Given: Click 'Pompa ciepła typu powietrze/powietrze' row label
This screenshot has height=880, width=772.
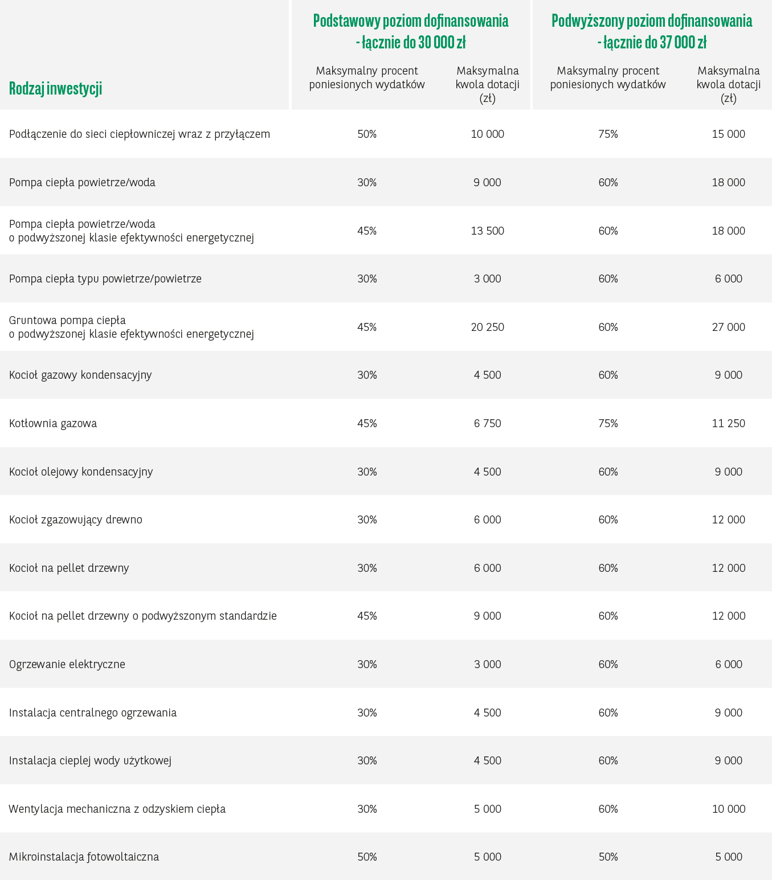Looking at the screenshot, I should click(105, 279).
